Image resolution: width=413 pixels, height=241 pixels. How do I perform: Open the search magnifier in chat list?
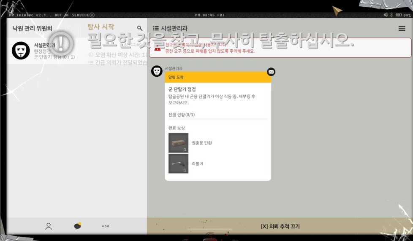coord(140,28)
